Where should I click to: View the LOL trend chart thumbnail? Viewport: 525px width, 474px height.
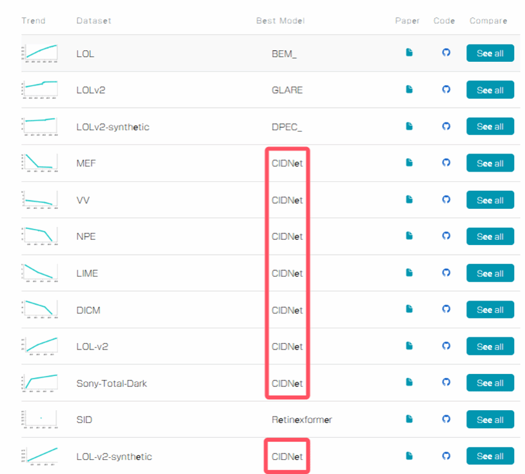tap(40, 54)
